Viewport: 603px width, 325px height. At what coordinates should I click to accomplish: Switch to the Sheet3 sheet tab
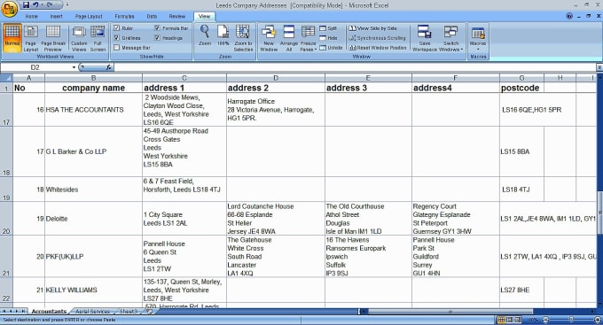[129, 311]
